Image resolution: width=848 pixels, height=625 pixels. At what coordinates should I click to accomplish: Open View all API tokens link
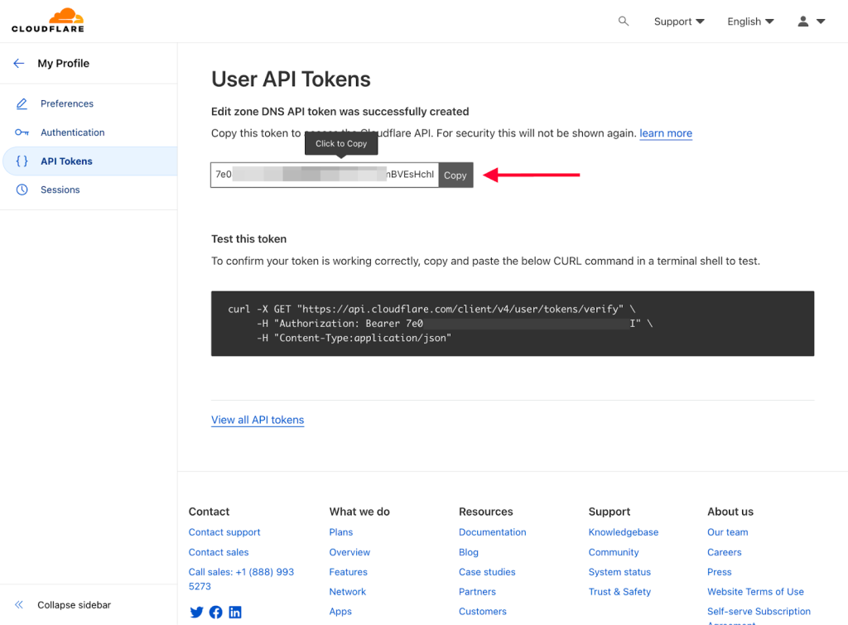point(258,421)
